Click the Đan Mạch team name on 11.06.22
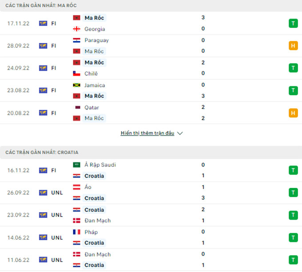 coord(97,254)
